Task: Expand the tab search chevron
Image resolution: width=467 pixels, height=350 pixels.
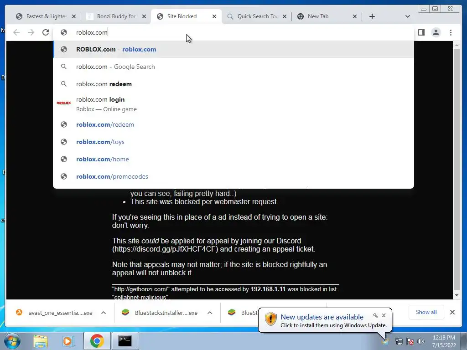Action: (x=408, y=16)
